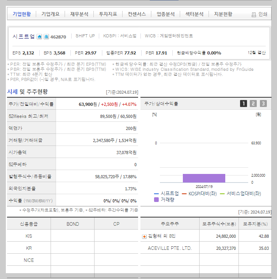This screenshot has height=279, width=277.
Task: Click the CP column header
Action: pos(116,224)
